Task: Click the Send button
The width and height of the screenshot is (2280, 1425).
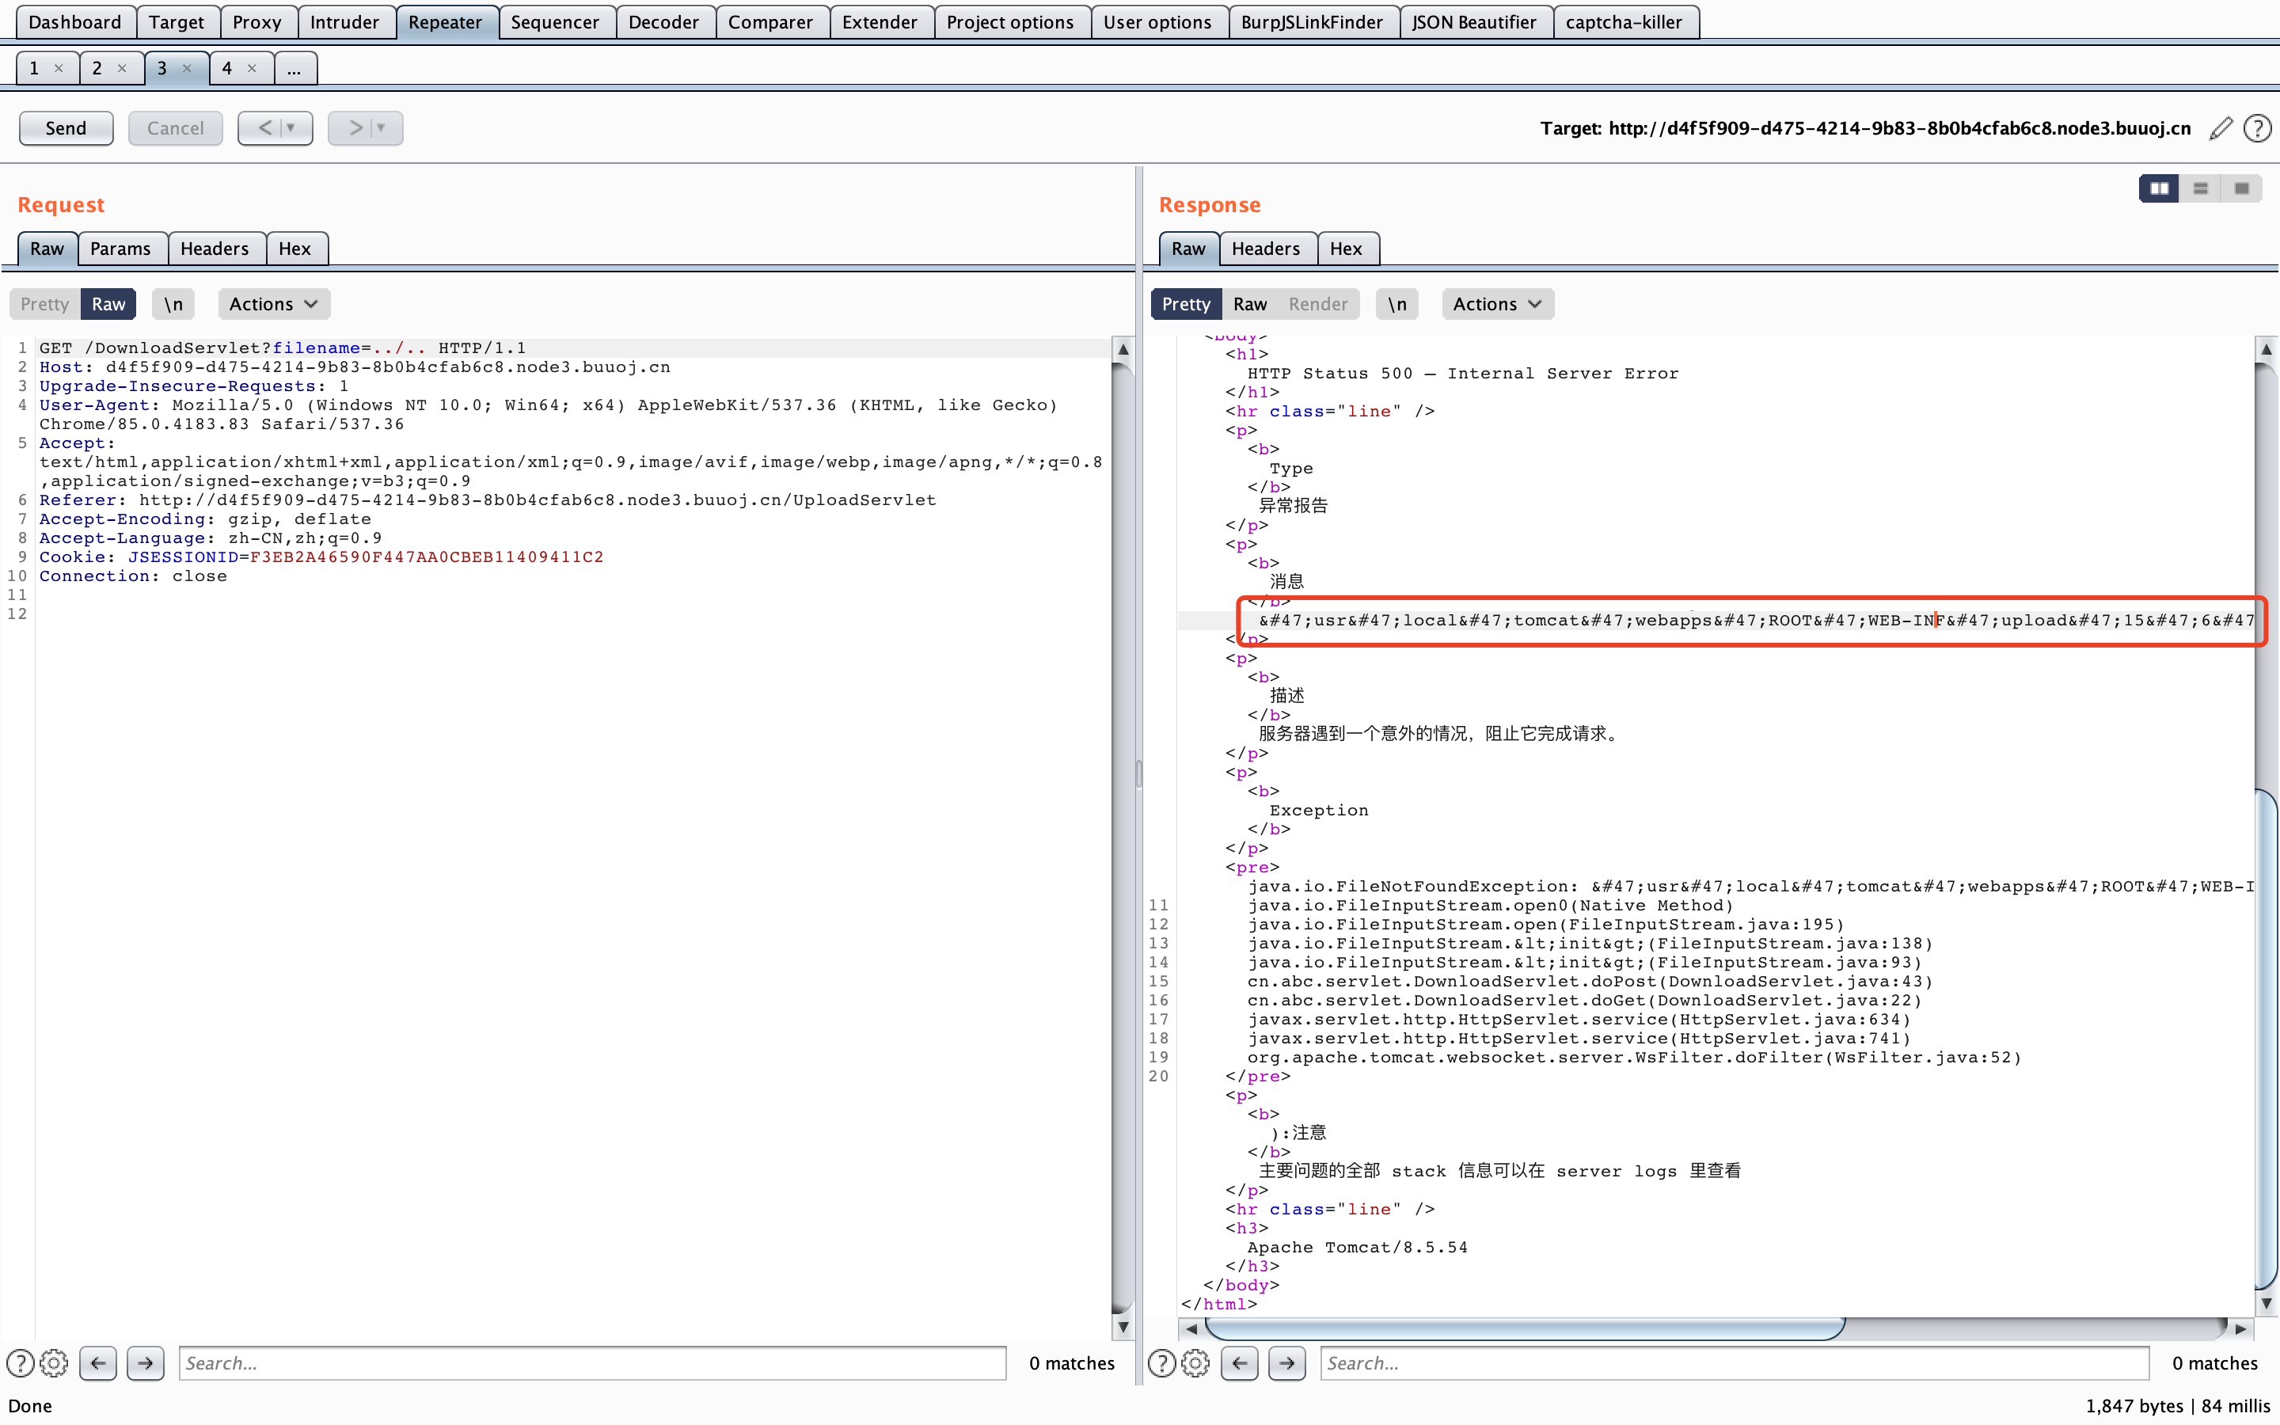Action: pos(66,128)
